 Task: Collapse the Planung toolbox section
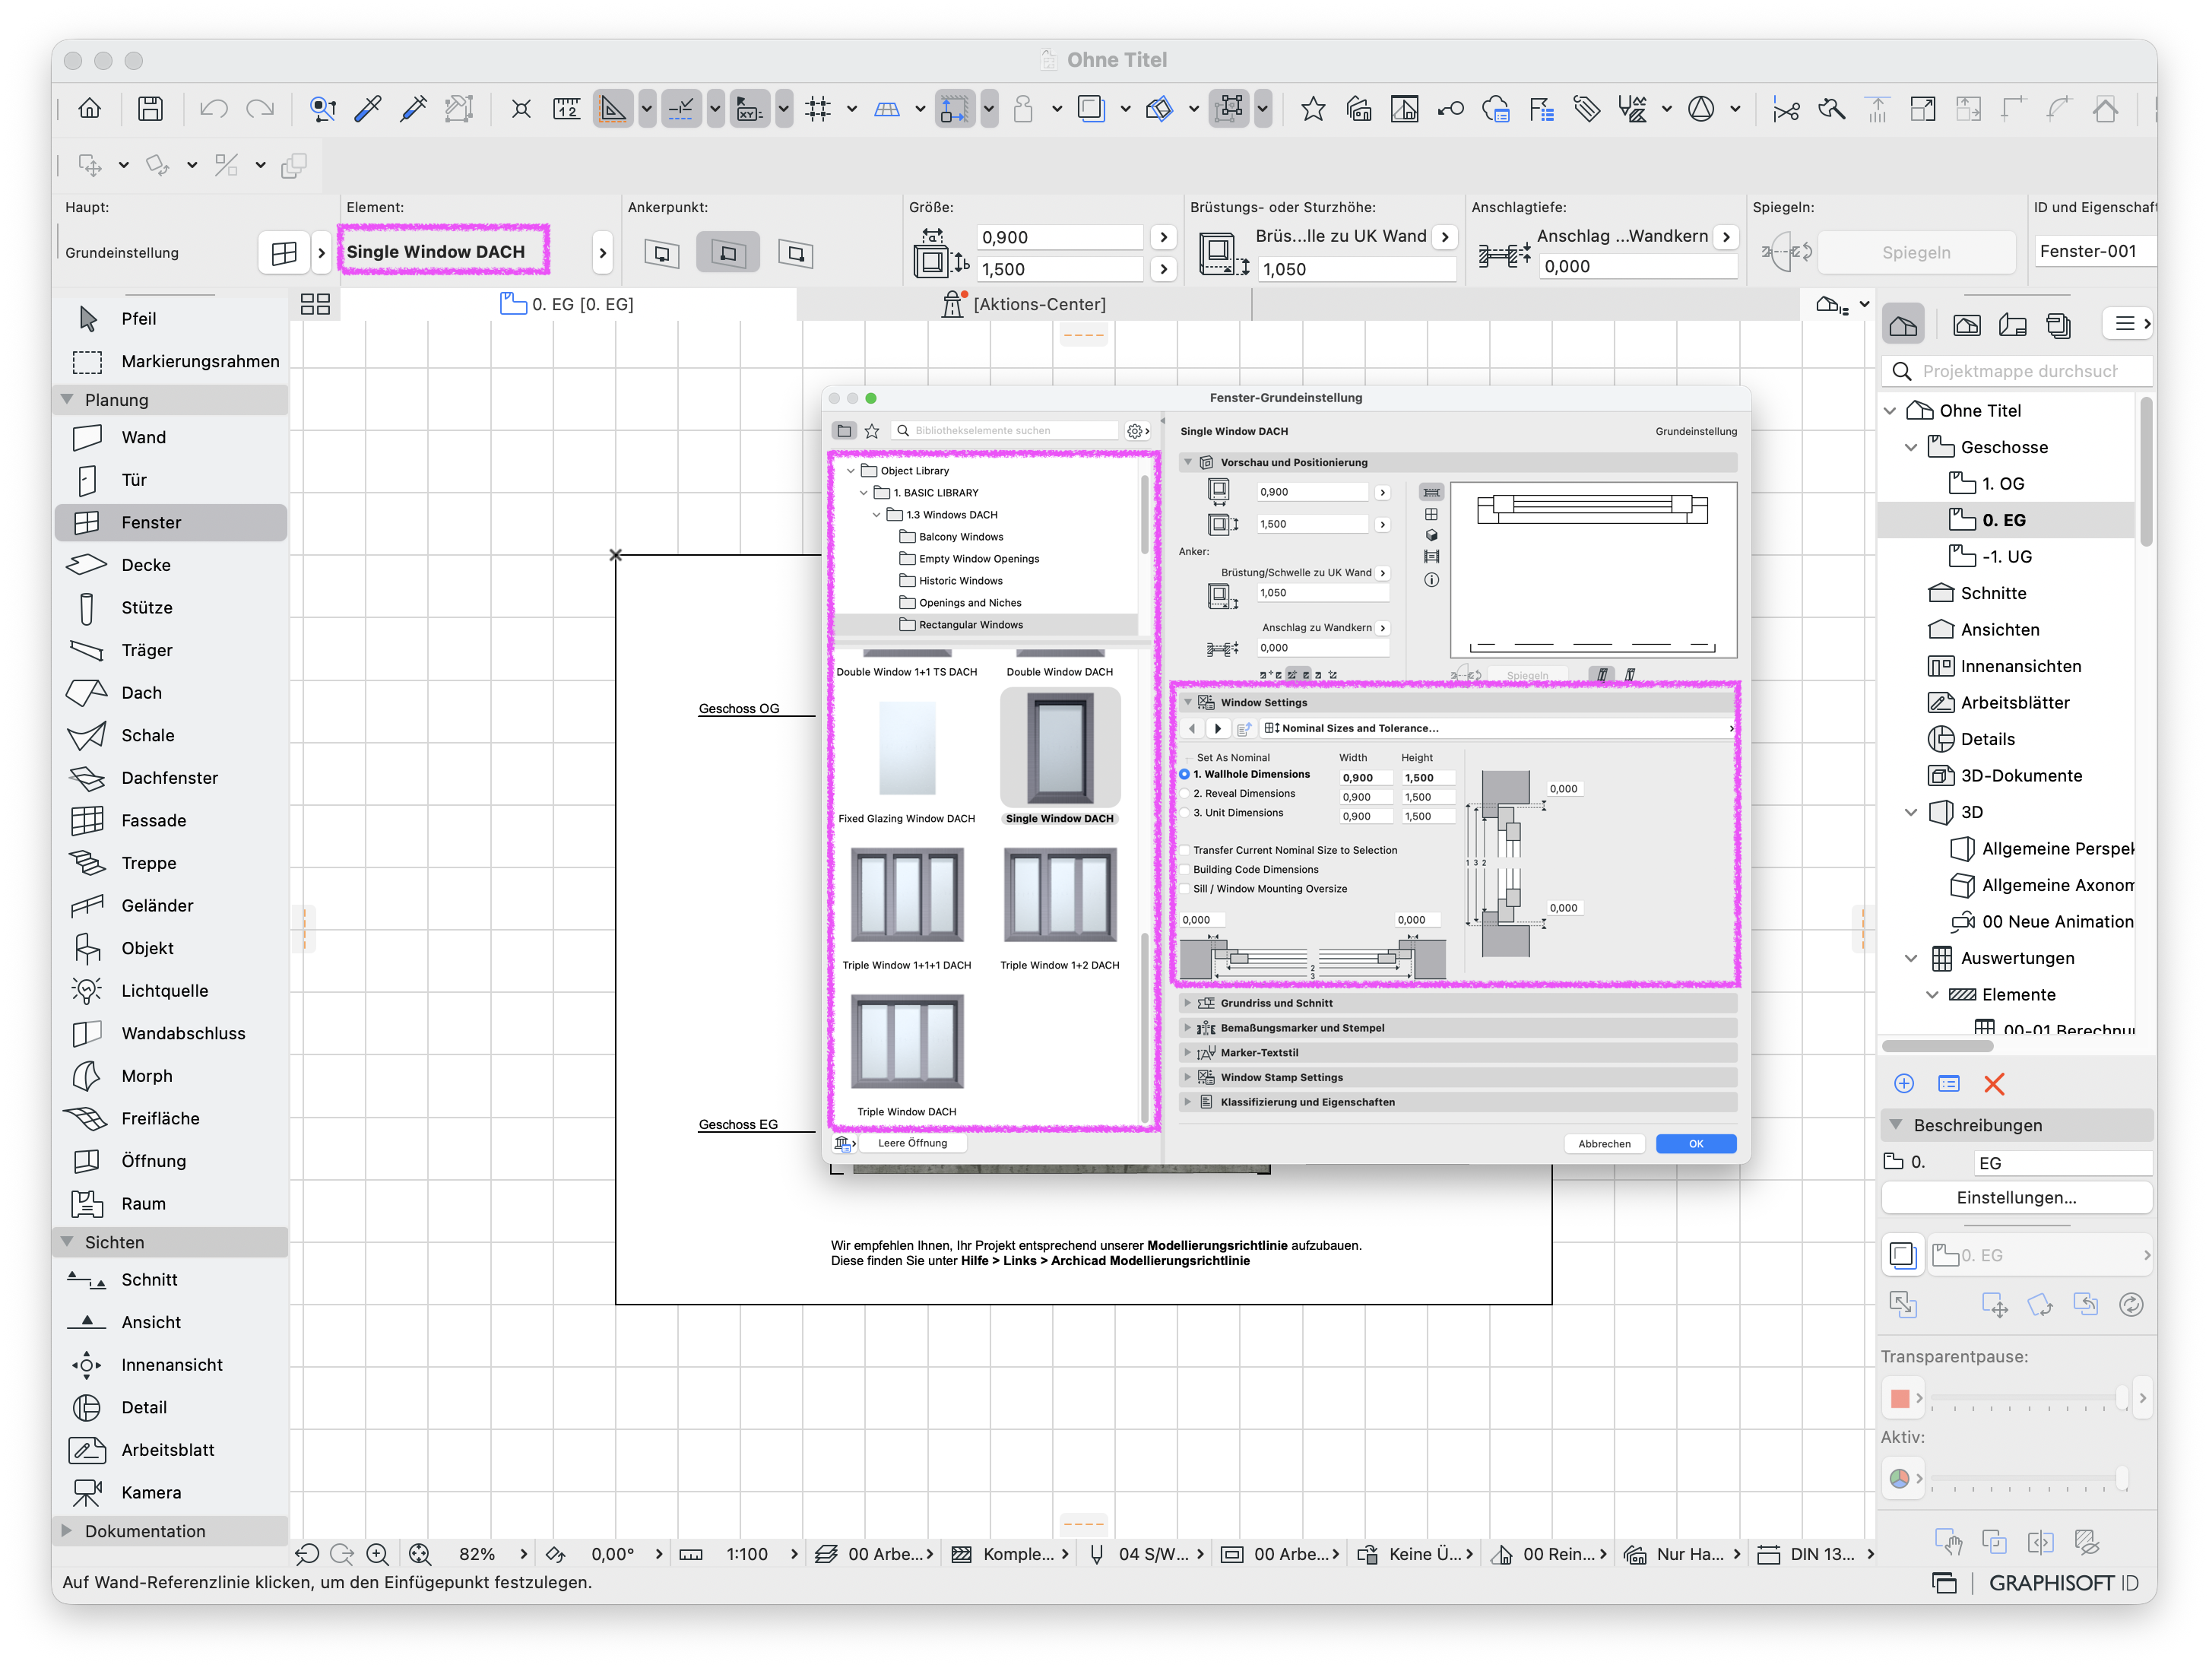pyautogui.click(x=67, y=400)
